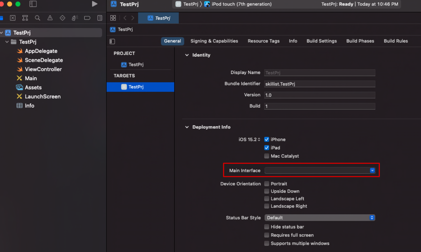Open the Assets catalog
This screenshot has height=252, width=421.
point(29,87)
